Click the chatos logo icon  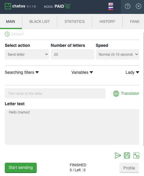(x=8, y=6)
